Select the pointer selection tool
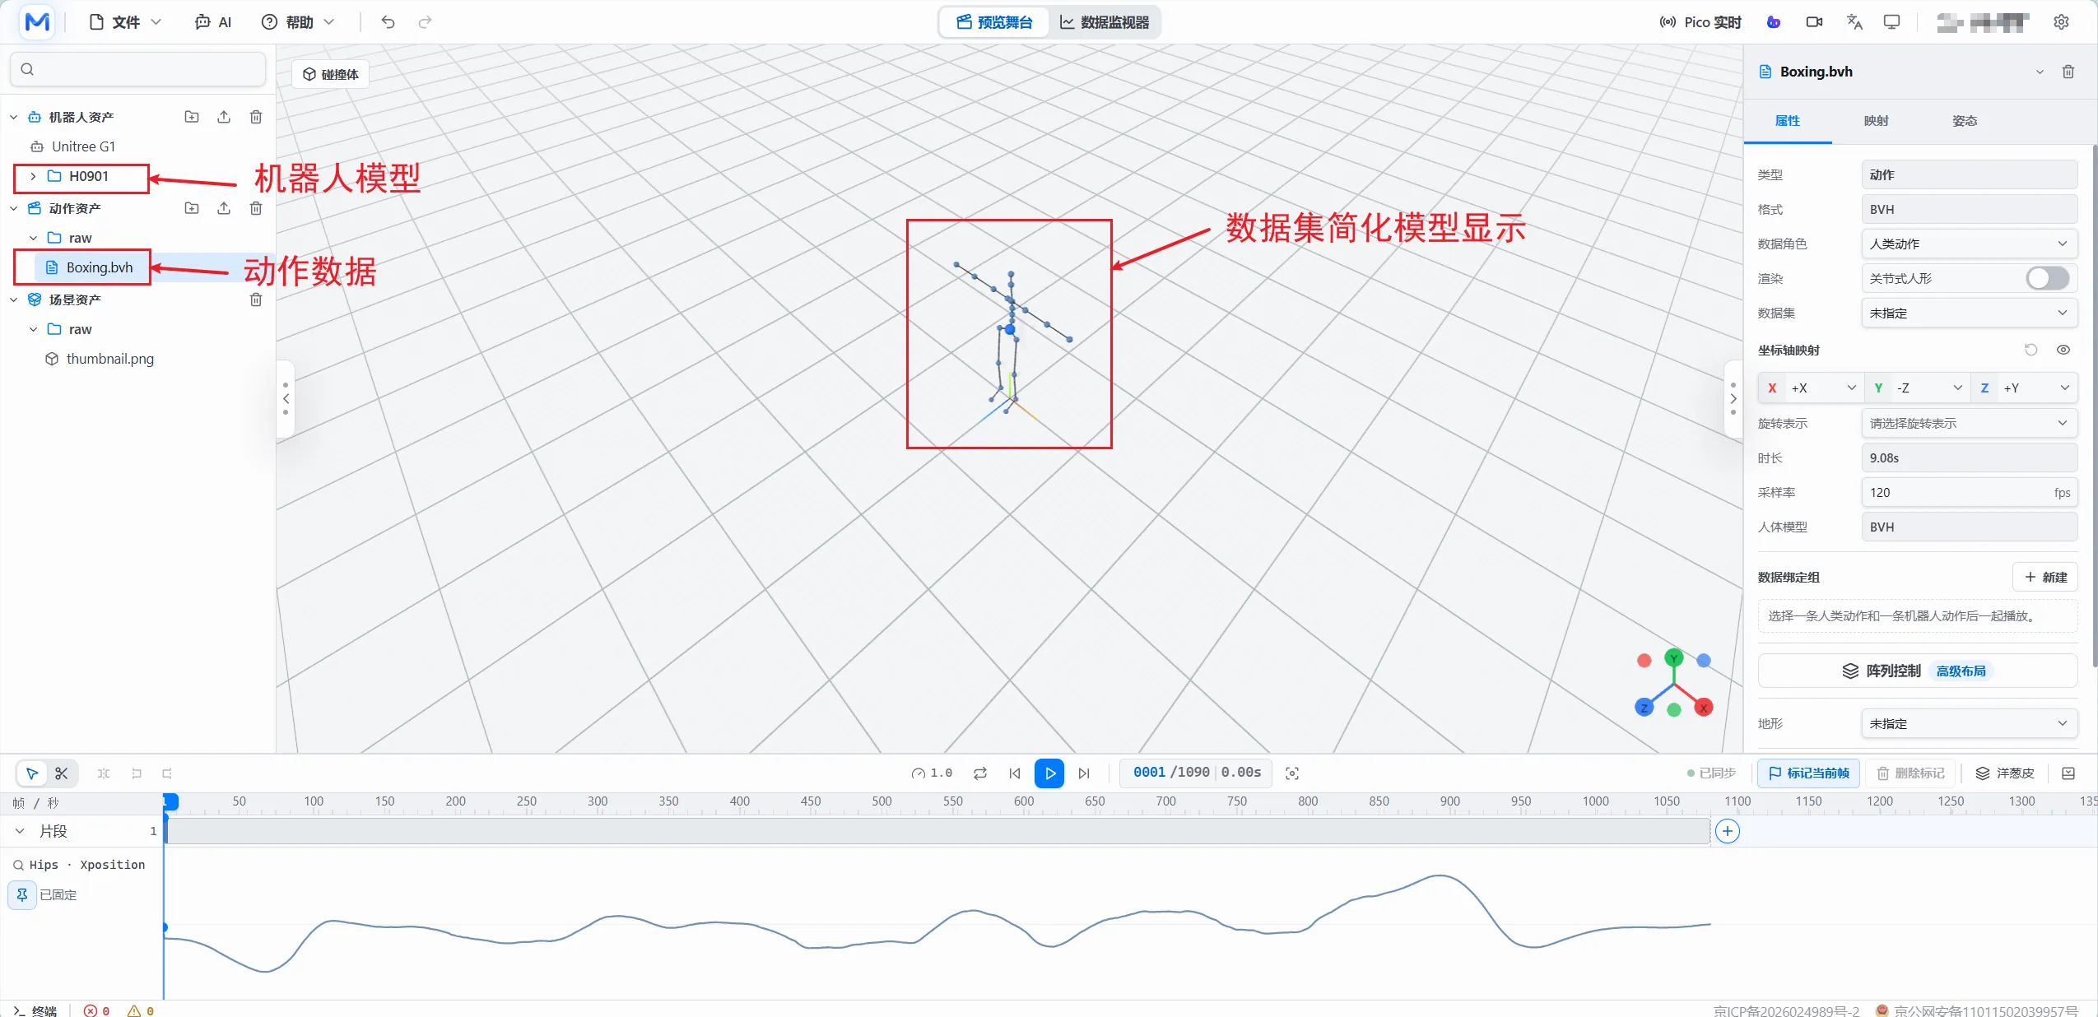 (x=32, y=773)
